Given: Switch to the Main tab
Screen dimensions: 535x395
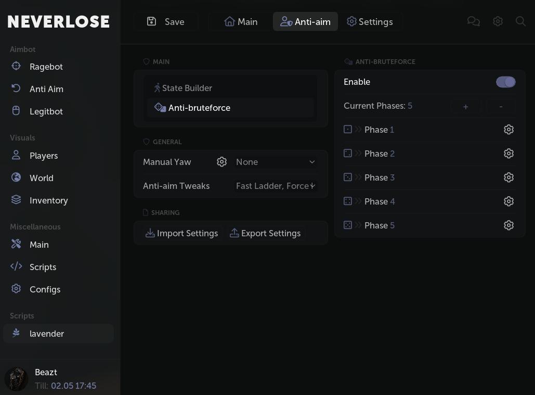Looking at the screenshot, I should [x=241, y=21].
